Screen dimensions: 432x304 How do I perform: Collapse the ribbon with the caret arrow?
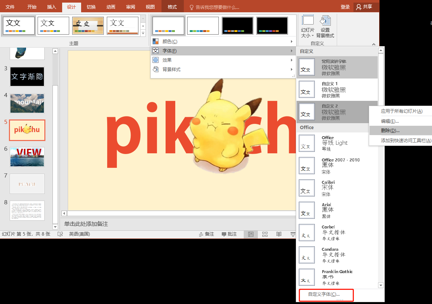[374, 44]
